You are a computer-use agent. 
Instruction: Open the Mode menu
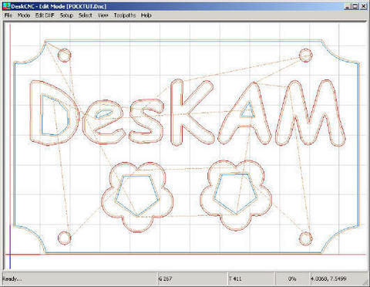click(24, 15)
